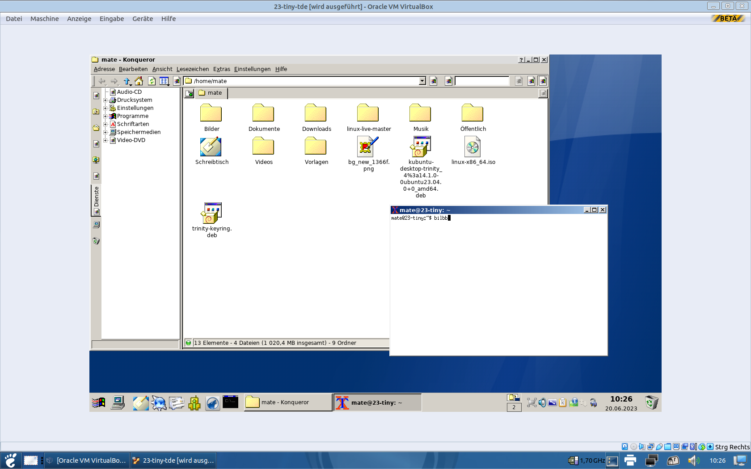Expand the Einstellungen tree node

tap(105, 108)
